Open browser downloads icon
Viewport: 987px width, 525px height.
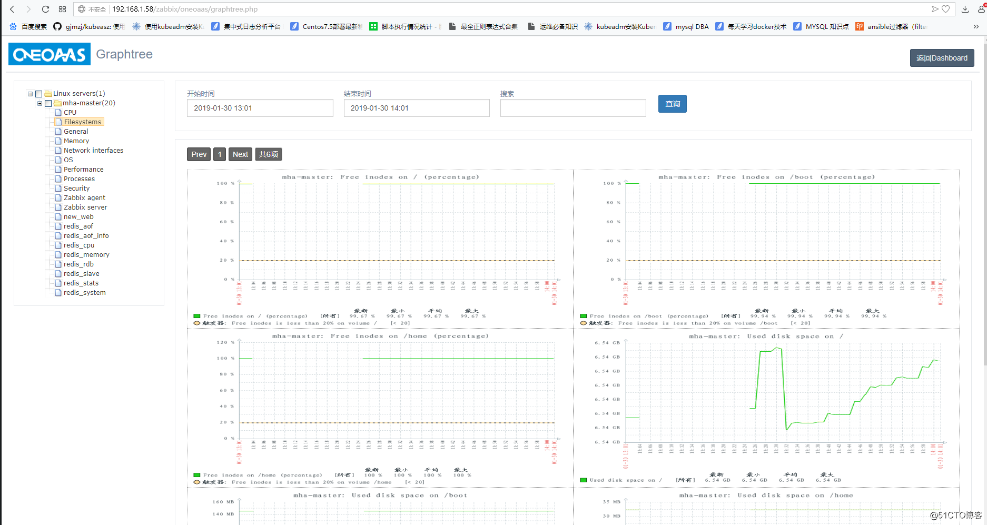tap(965, 9)
